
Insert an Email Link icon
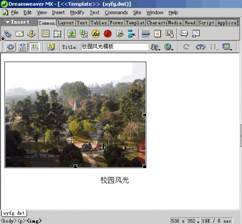[19, 34]
